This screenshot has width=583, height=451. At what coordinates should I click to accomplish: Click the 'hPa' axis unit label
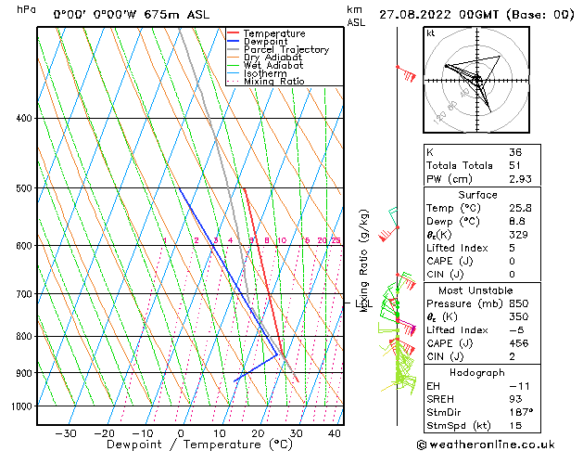click(26, 9)
